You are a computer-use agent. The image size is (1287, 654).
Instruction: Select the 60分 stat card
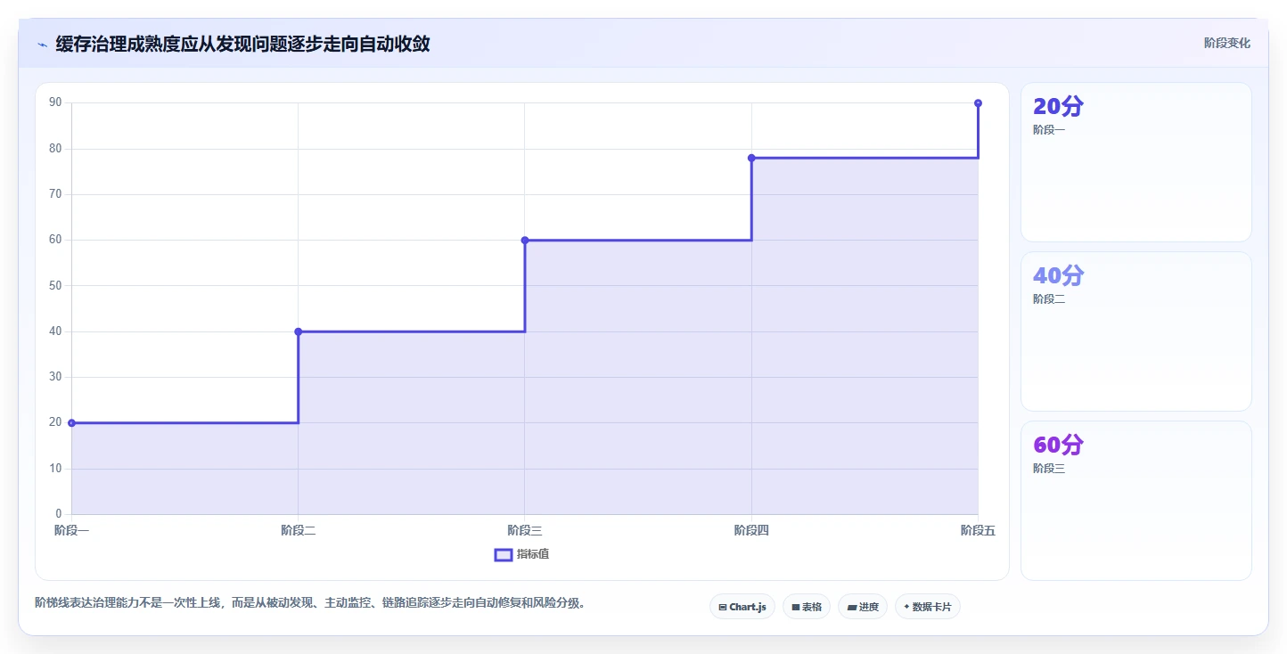[1136, 501]
